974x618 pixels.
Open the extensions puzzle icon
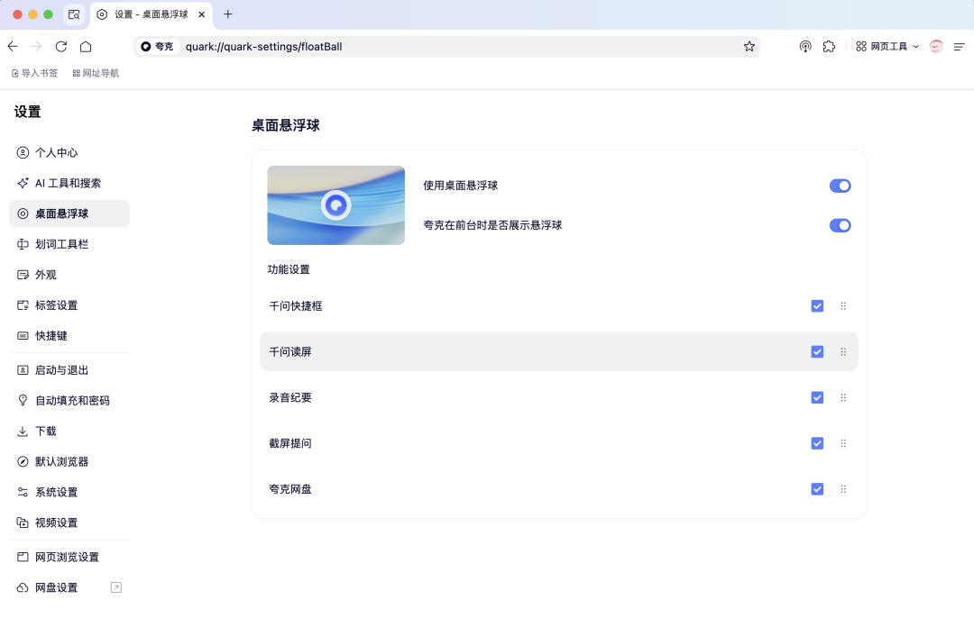[829, 47]
